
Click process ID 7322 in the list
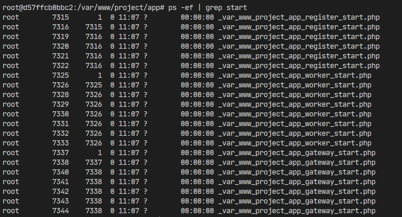click(60, 66)
